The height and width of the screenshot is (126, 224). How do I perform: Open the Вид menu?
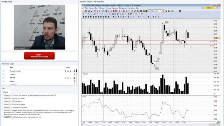click(x=96, y=8)
